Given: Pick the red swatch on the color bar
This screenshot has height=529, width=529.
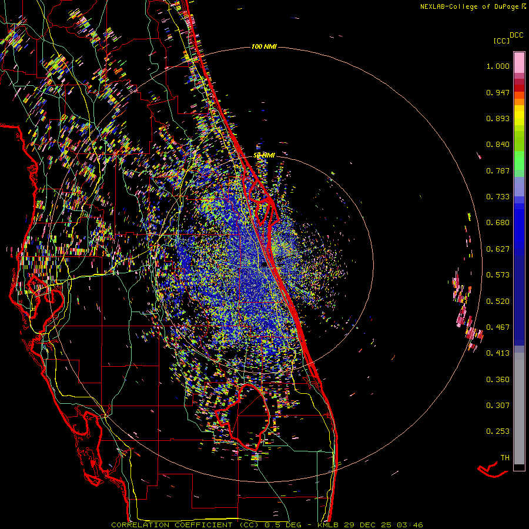Looking at the screenshot, I should coord(519,88).
